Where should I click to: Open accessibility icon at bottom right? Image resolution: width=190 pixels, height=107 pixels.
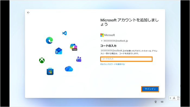156,102
